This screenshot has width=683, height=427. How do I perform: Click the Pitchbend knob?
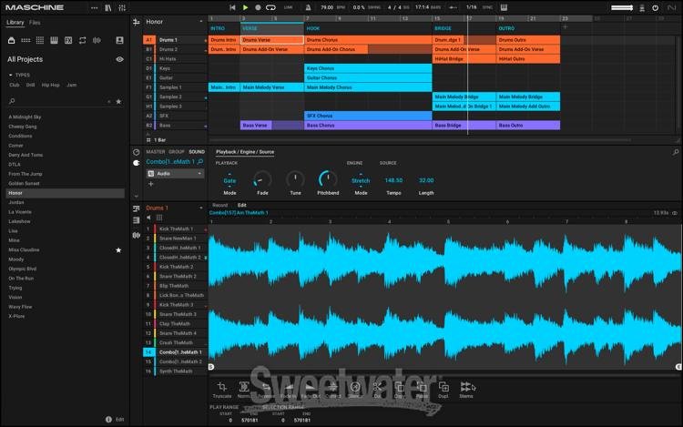(328, 179)
